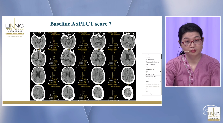
Task: Click Suivante in the context menu
Action: point(147,55)
